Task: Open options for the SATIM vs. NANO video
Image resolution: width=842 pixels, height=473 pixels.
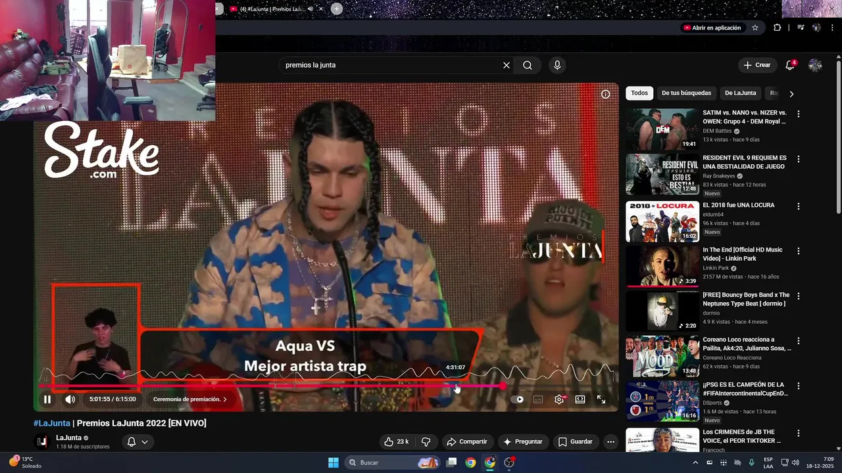Action: 799,114
